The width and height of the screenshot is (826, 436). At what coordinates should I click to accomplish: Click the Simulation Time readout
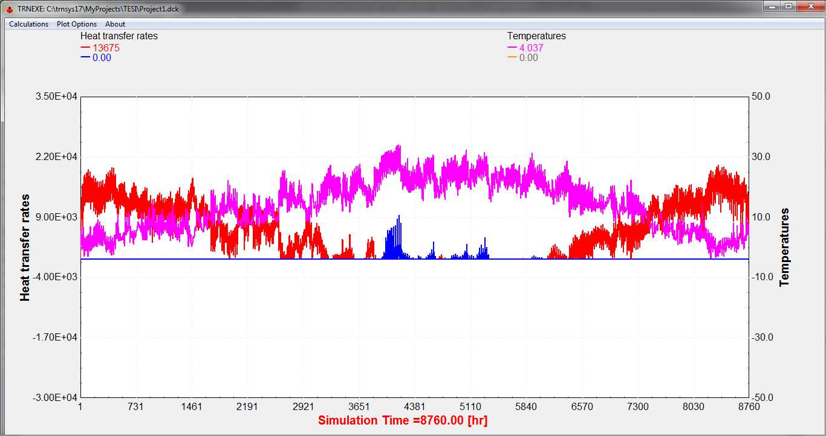403,420
